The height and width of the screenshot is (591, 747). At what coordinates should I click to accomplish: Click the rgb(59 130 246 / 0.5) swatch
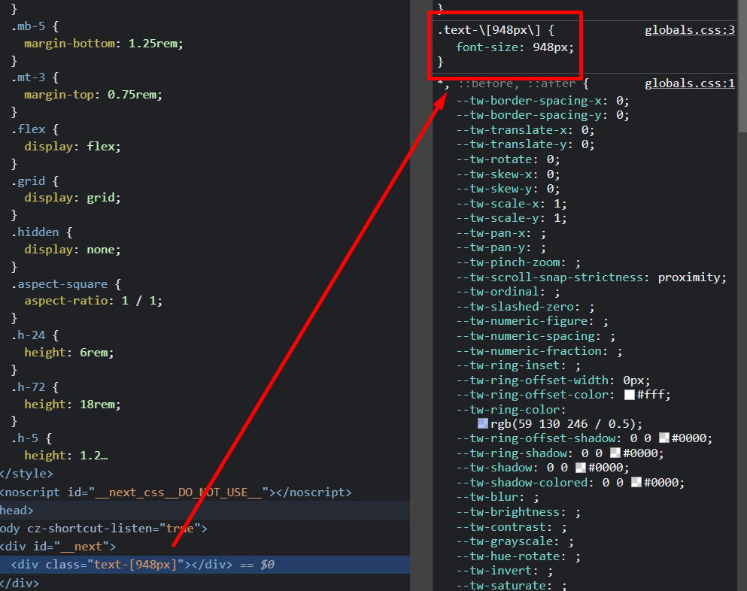coord(483,424)
